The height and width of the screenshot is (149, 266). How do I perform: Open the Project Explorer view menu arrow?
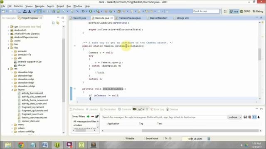(x=63, y=22)
